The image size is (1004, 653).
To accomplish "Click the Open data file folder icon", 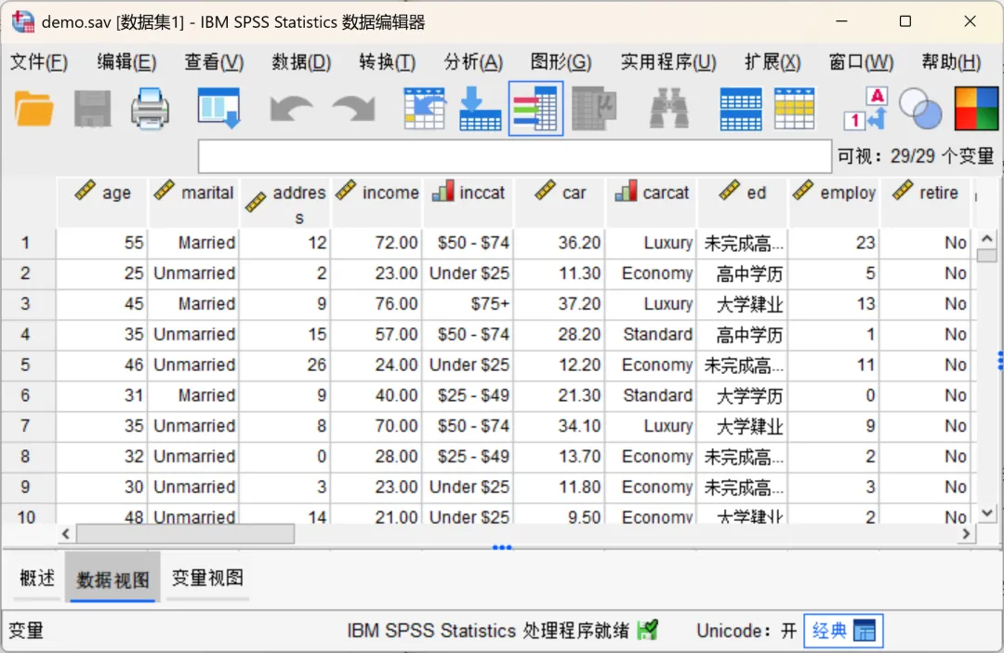I will (34, 109).
